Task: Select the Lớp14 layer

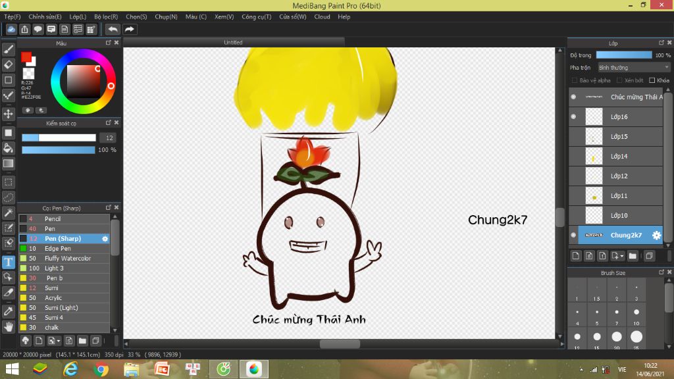Action: [616, 156]
